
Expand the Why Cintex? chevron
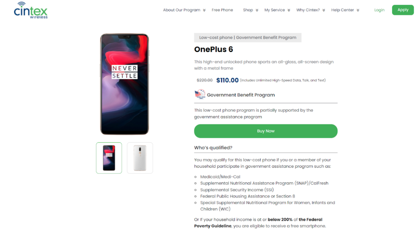[x=324, y=10]
